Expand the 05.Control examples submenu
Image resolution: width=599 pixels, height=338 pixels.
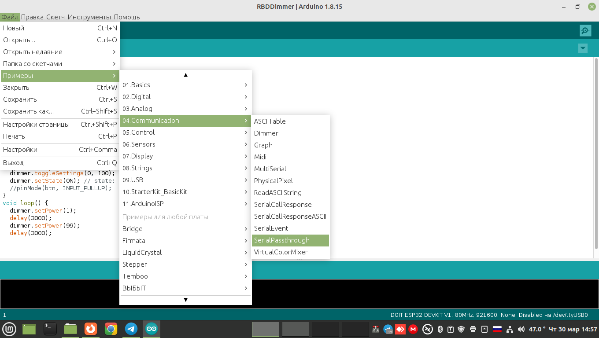[185, 132]
